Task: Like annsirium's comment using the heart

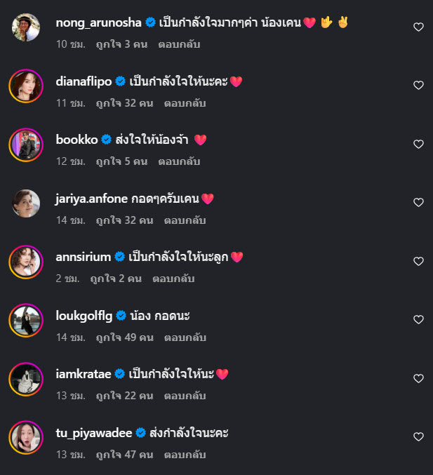Action: point(418,262)
